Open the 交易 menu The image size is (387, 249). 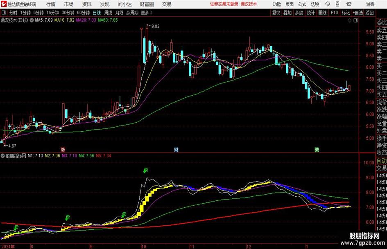167,4
